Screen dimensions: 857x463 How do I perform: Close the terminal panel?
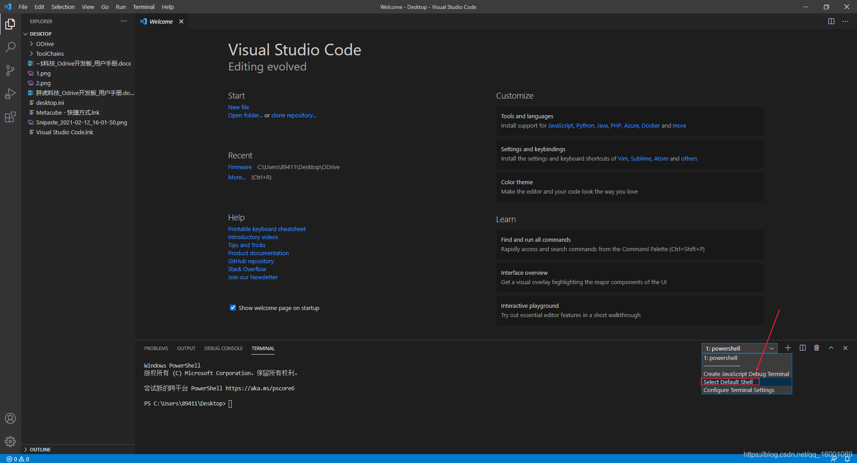845,348
